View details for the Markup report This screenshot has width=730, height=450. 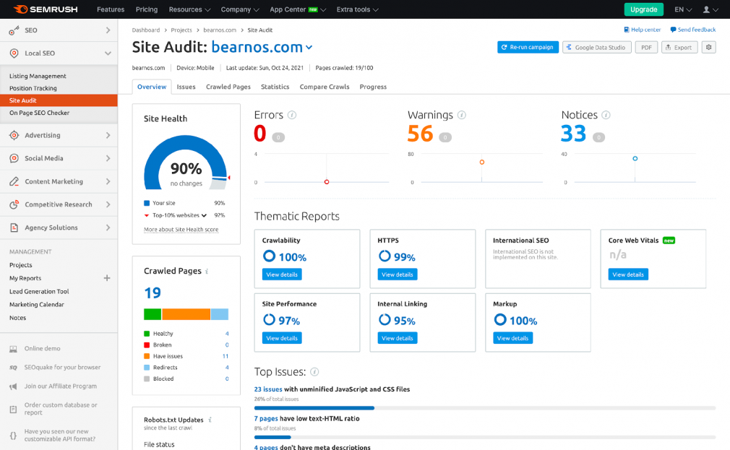click(x=512, y=338)
